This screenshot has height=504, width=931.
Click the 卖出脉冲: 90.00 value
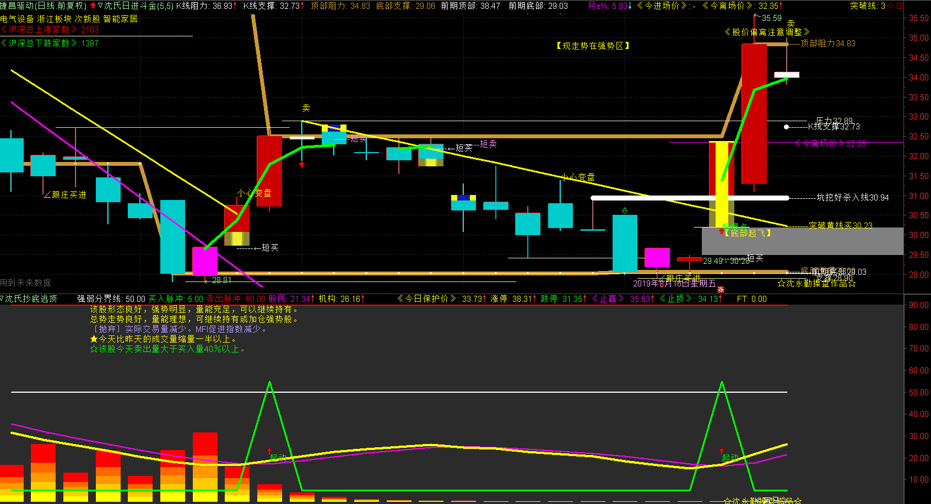[x=236, y=299]
